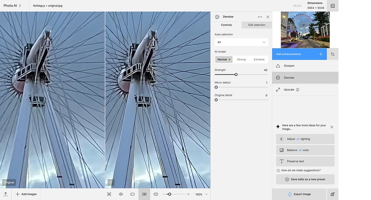Click the Strength value 40
The width and height of the screenshot is (371, 200).
(x=265, y=70)
